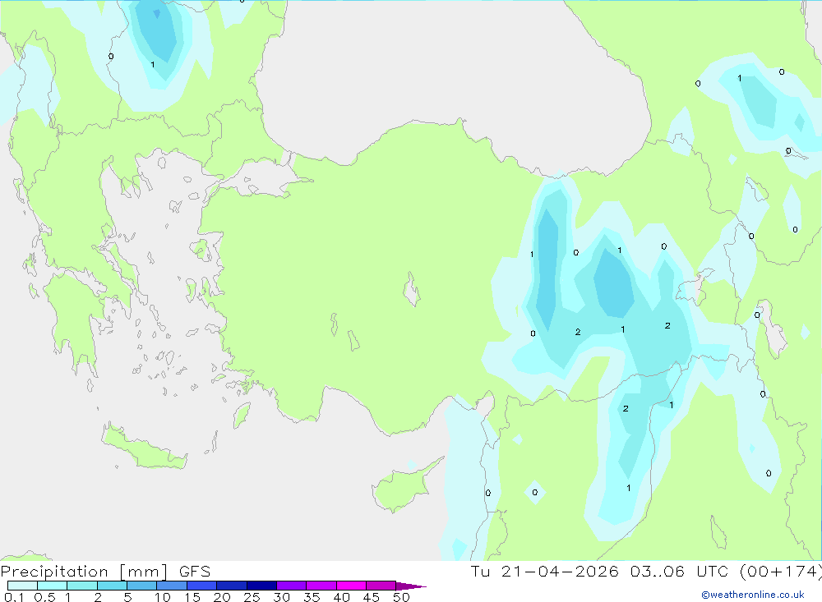Click the 20–25 mm legend color swatch
The width and height of the screenshot is (822, 602).
click(x=232, y=586)
